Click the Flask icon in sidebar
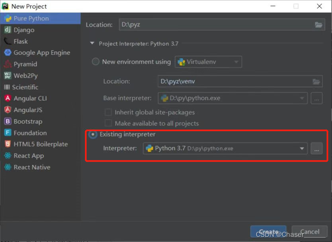Screen dimensions: 332x242 [8, 41]
